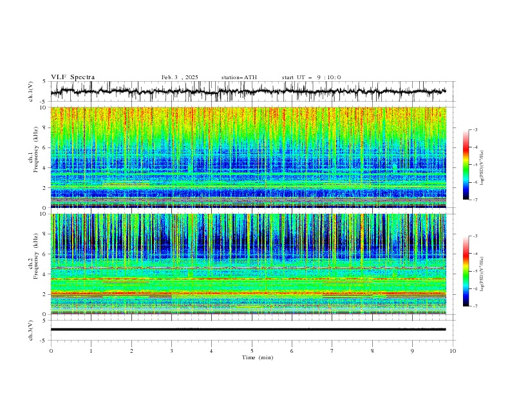This screenshot has width=510, height=394.
Task: Click the ch.2 frequency tick label "8"
Action: [46, 234]
